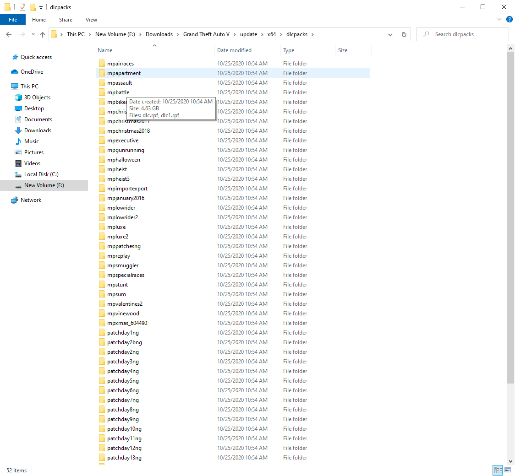
Task: Switch to the Large icons view icon
Action: pos(508,470)
